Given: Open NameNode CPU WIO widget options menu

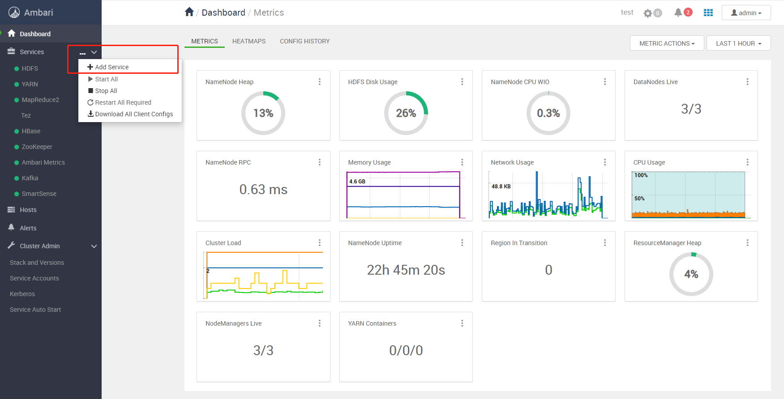Looking at the screenshot, I should point(605,82).
